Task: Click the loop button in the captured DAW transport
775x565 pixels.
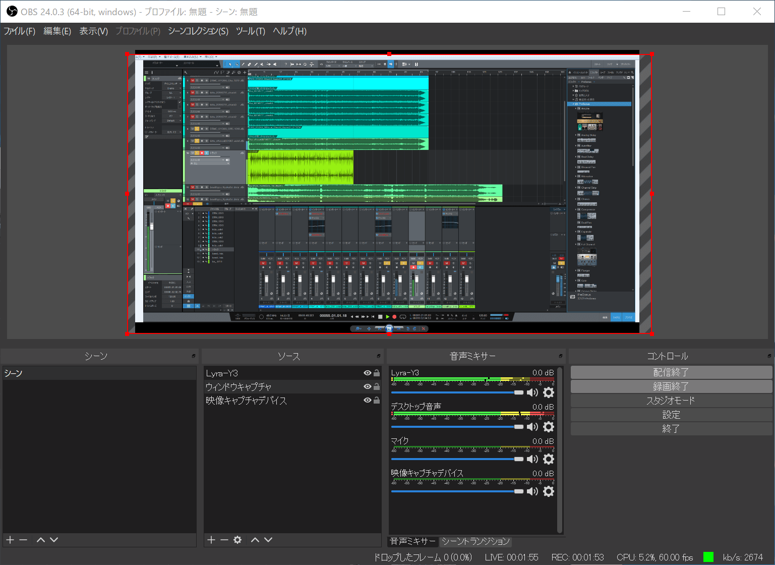Action: coord(403,317)
